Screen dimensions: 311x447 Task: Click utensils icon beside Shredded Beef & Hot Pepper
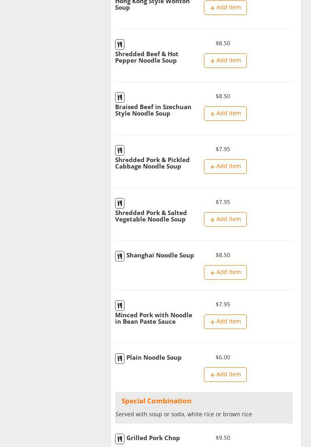[x=120, y=44]
